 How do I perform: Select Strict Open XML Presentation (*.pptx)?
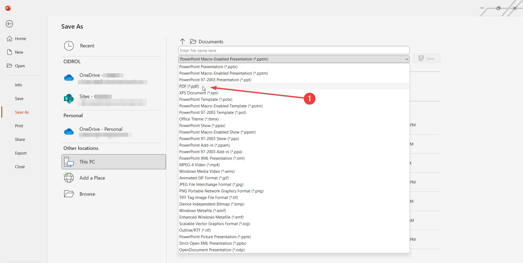pyautogui.click(x=294, y=243)
